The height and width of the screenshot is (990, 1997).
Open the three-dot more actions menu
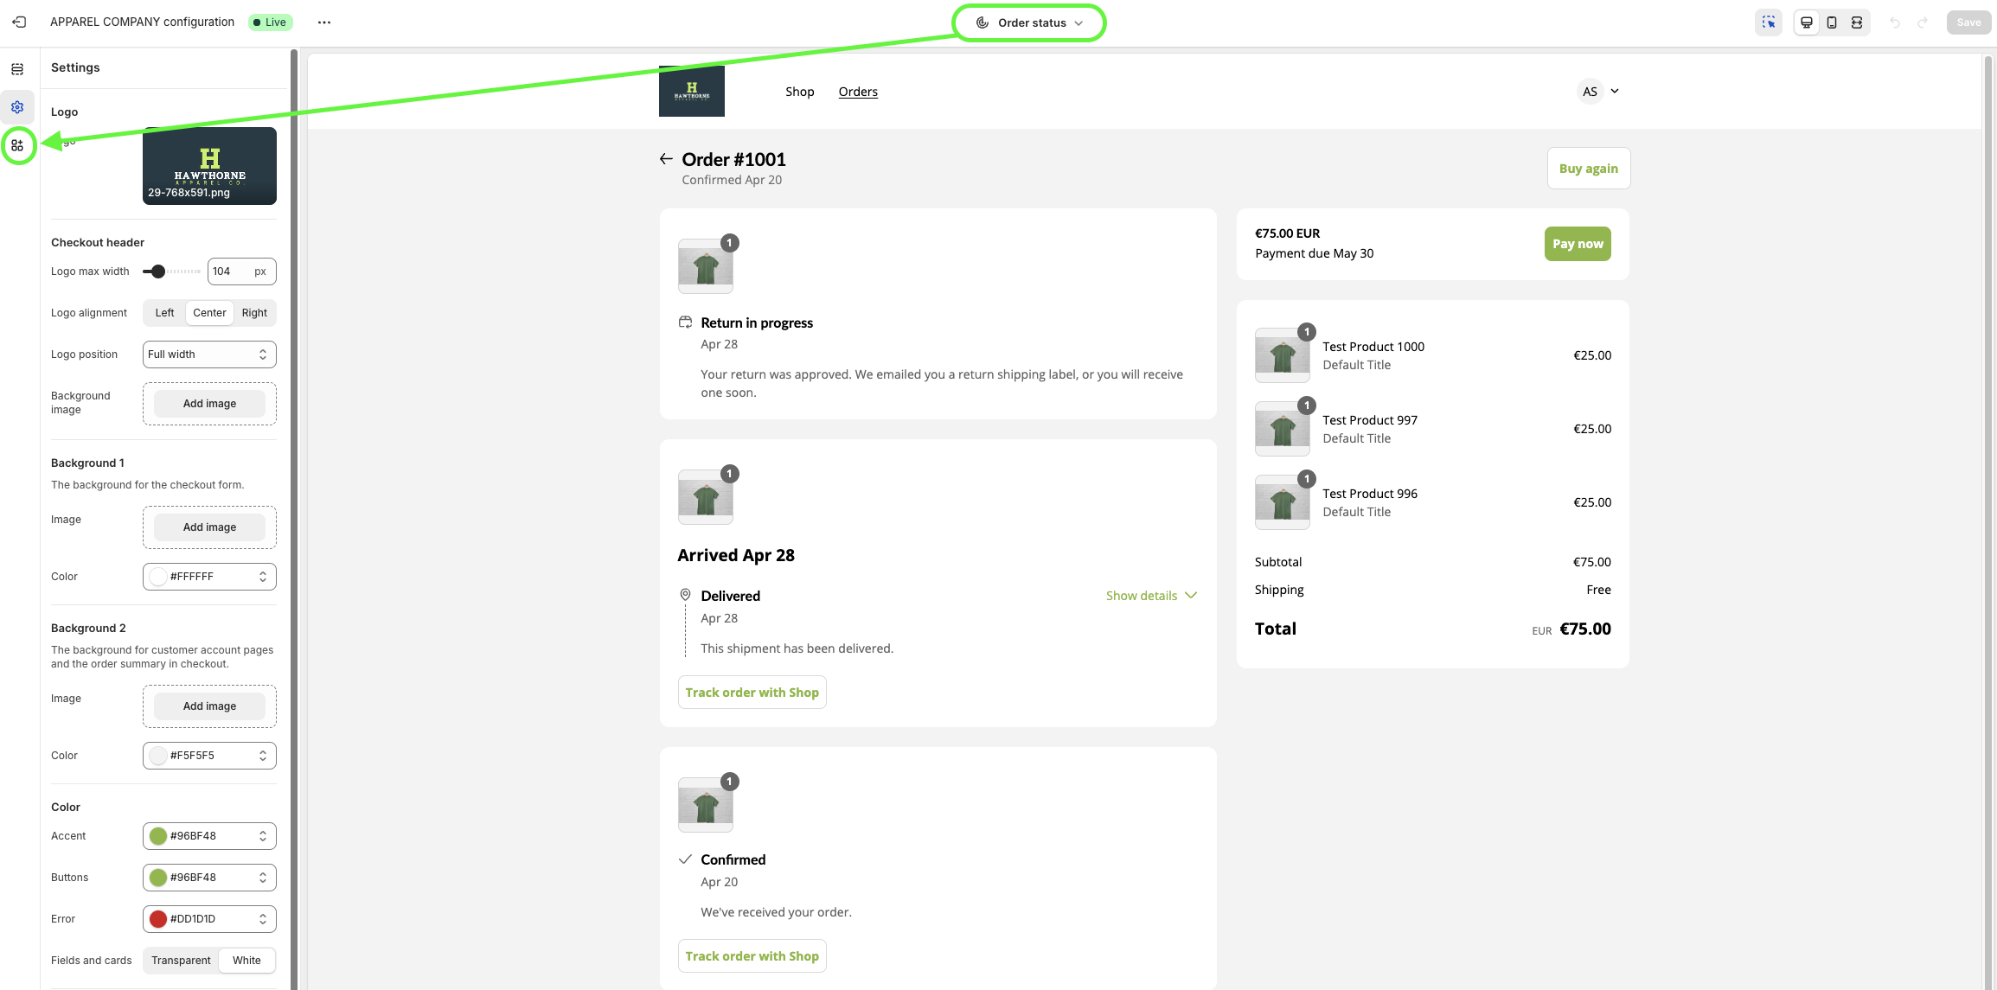tap(324, 22)
